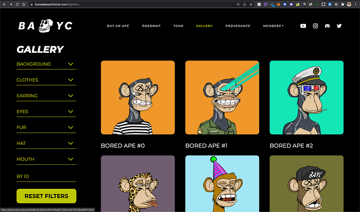360x212 pixels.
Task: Open the leopard-fur ape image
Action: [x=138, y=184]
